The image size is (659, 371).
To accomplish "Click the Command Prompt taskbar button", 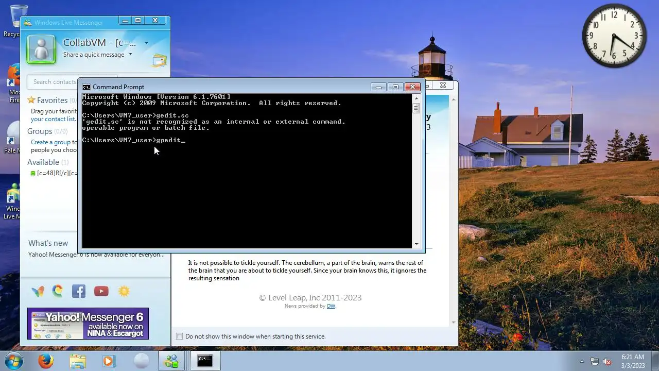I will click(205, 361).
